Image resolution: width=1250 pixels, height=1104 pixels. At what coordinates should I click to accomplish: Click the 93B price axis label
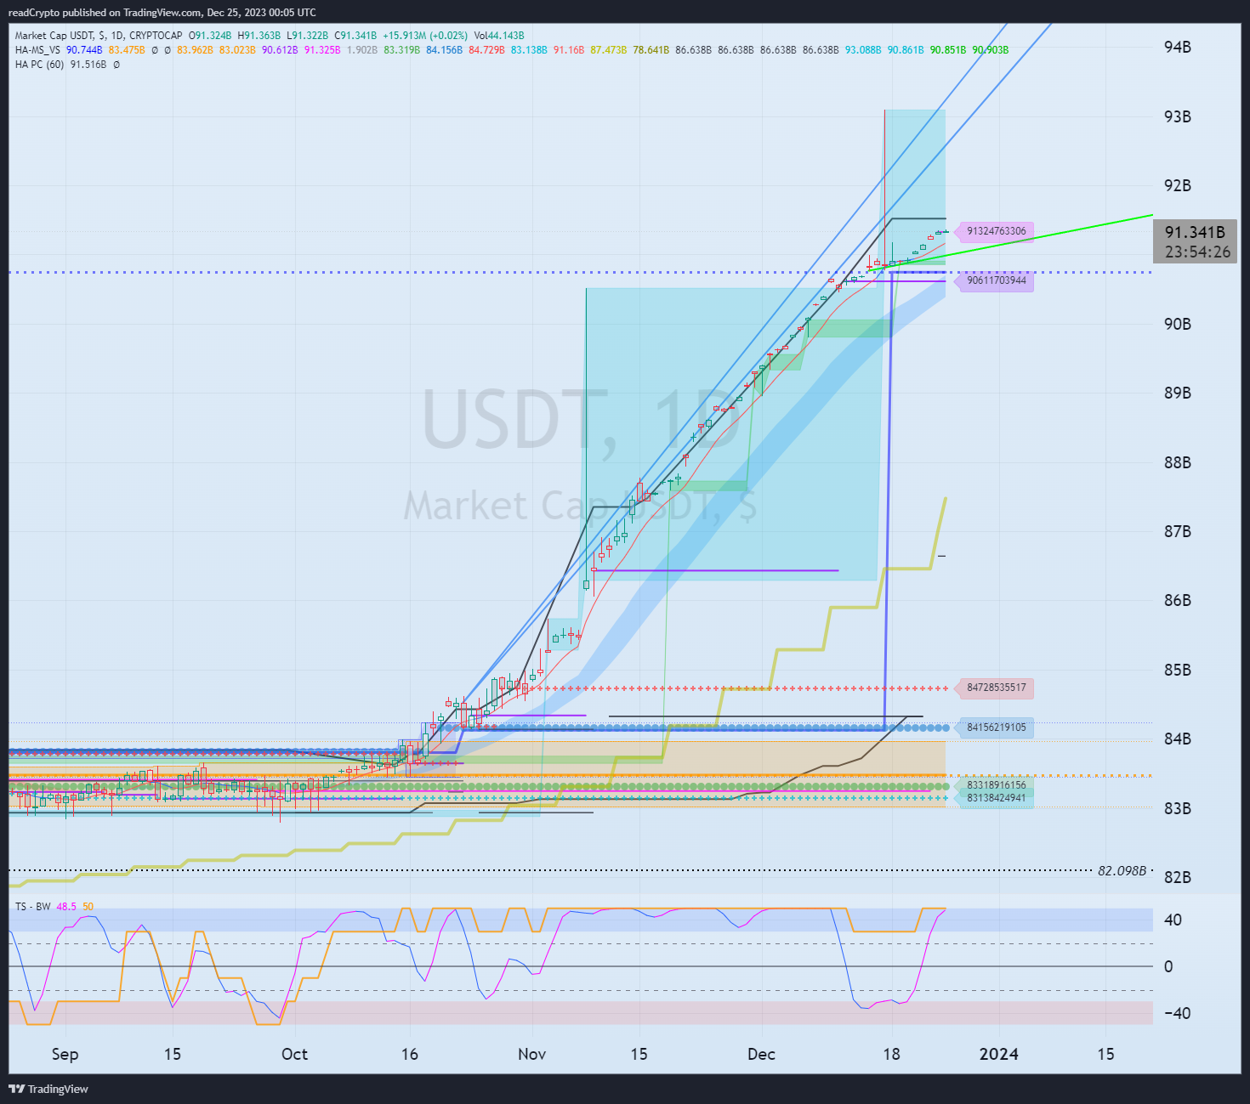tap(1177, 116)
